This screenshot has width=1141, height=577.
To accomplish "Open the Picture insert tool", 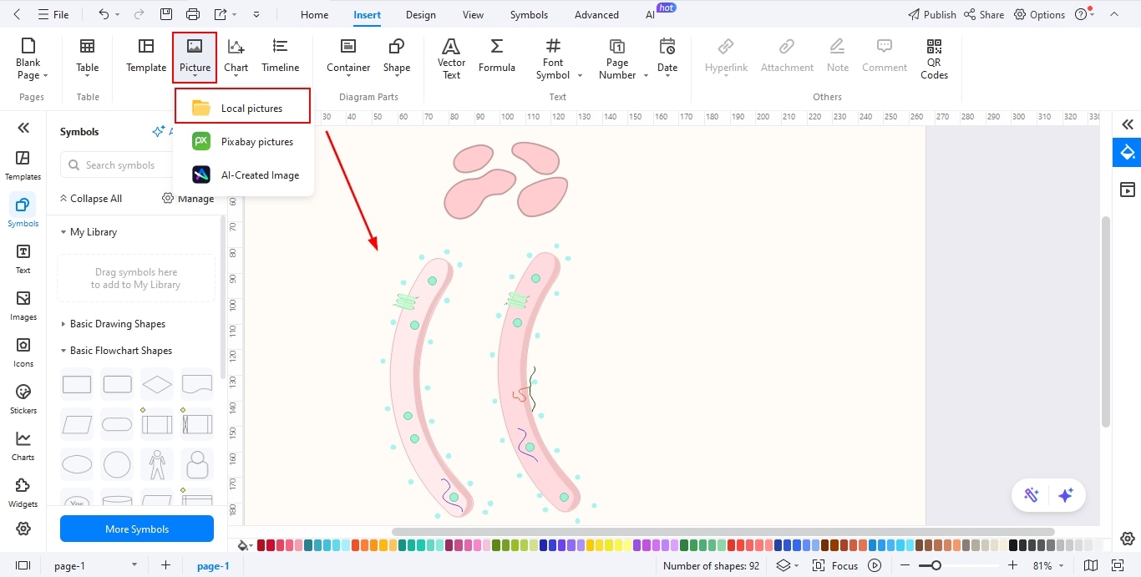I will coord(195,57).
